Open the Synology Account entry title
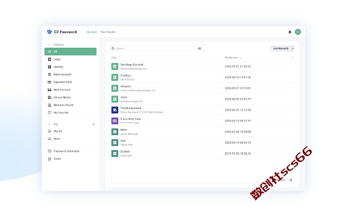 click(132, 65)
